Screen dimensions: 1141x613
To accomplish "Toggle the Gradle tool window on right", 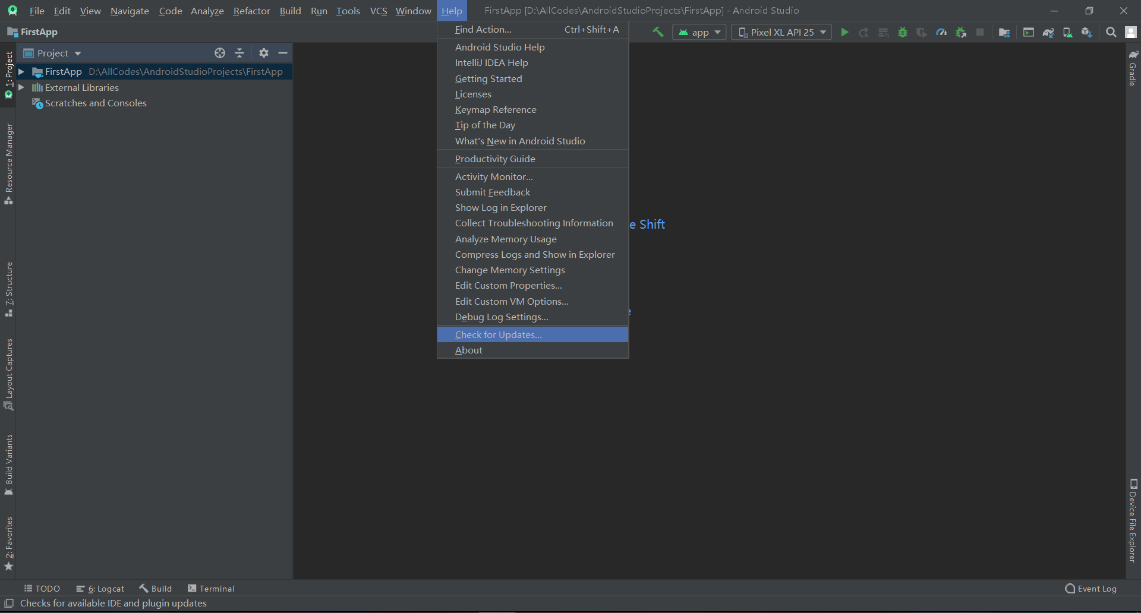I will tap(1133, 68).
